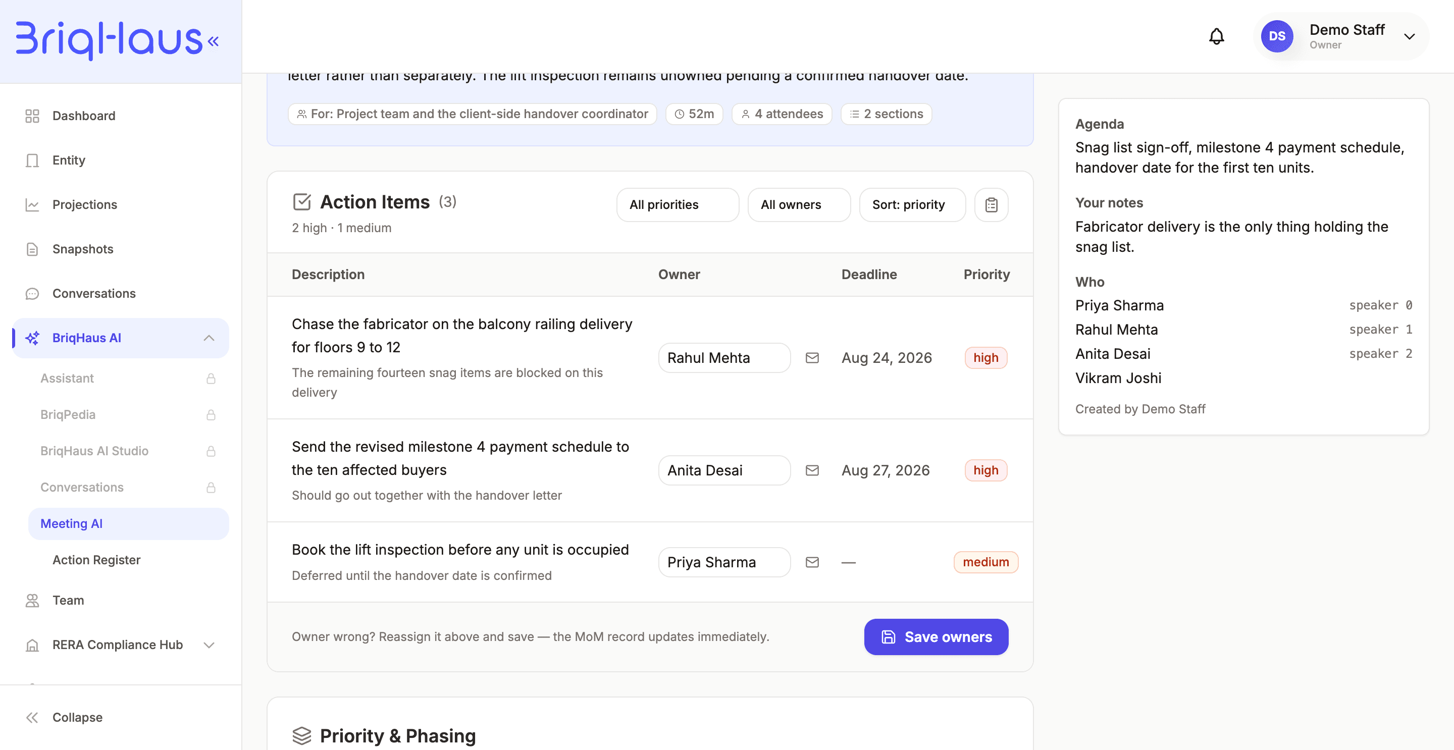Image resolution: width=1454 pixels, height=750 pixels.
Task: Change owner field showing Anita Desai
Action: (x=724, y=470)
